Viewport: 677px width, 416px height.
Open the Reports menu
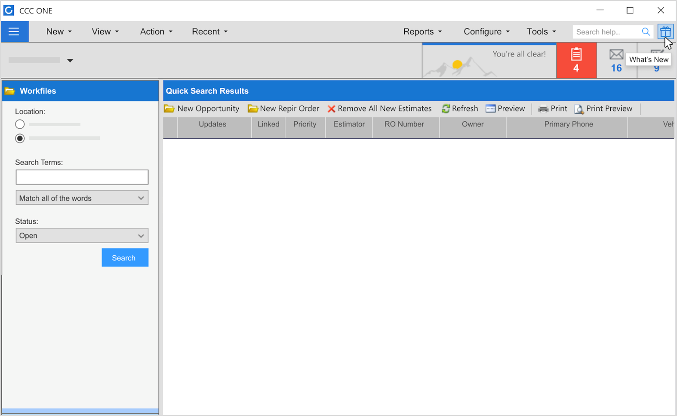[x=422, y=32]
